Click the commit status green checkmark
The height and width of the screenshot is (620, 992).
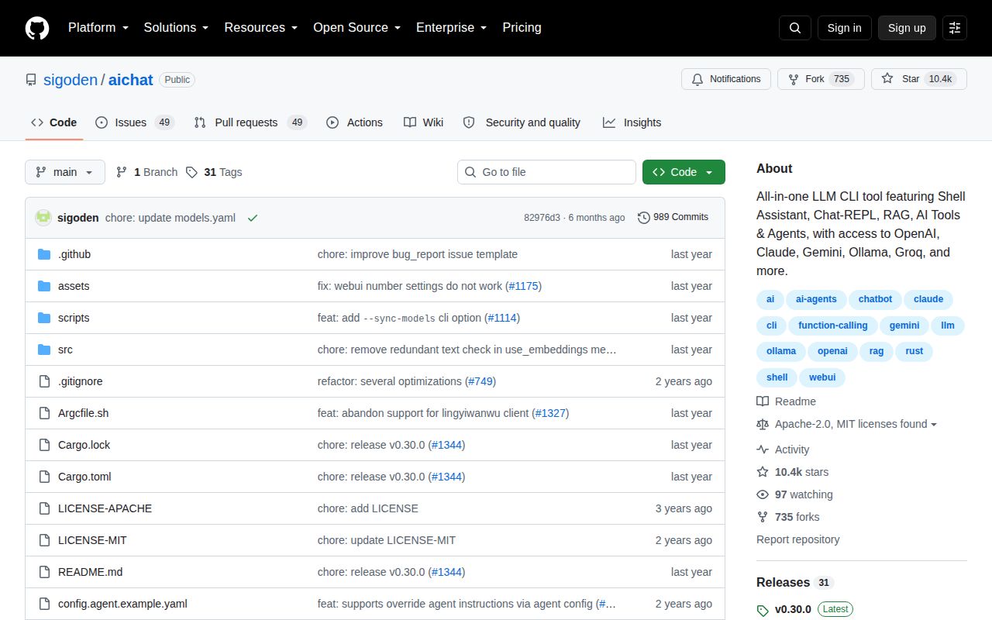point(252,218)
